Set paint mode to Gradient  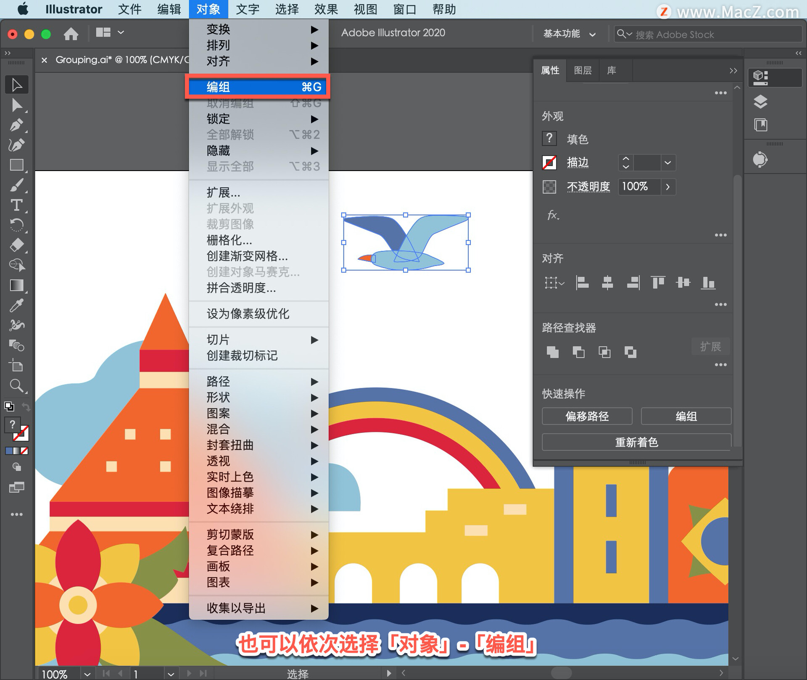16,451
